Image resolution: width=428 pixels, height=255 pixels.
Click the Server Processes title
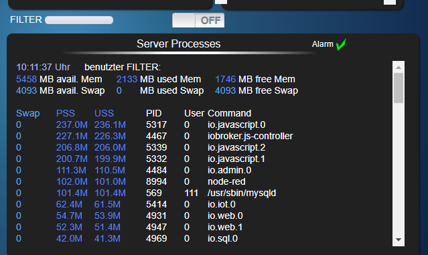coord(179,44)
